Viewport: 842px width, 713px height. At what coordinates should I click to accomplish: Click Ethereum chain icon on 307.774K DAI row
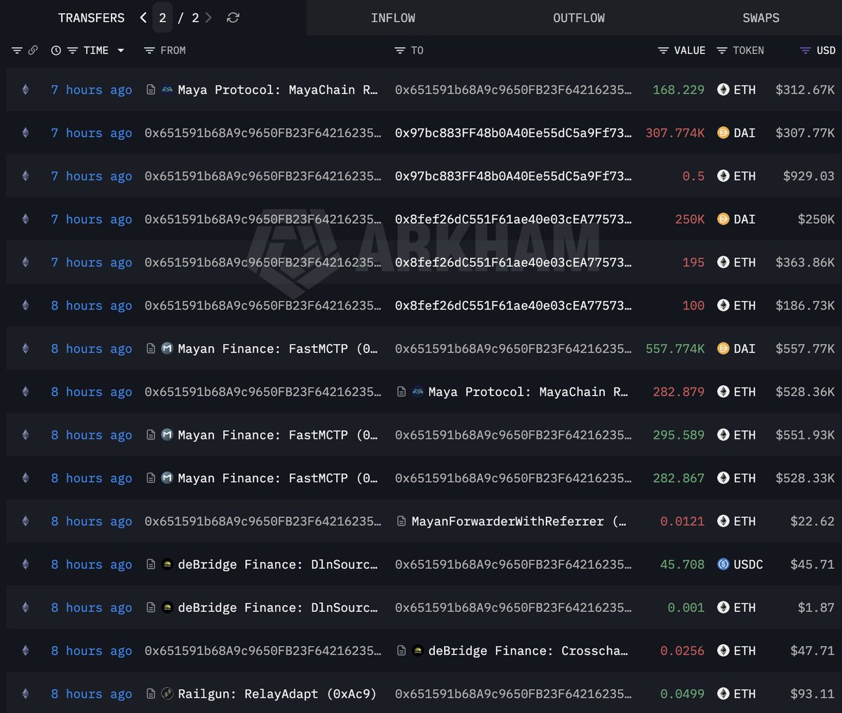[x=25, y=133]
